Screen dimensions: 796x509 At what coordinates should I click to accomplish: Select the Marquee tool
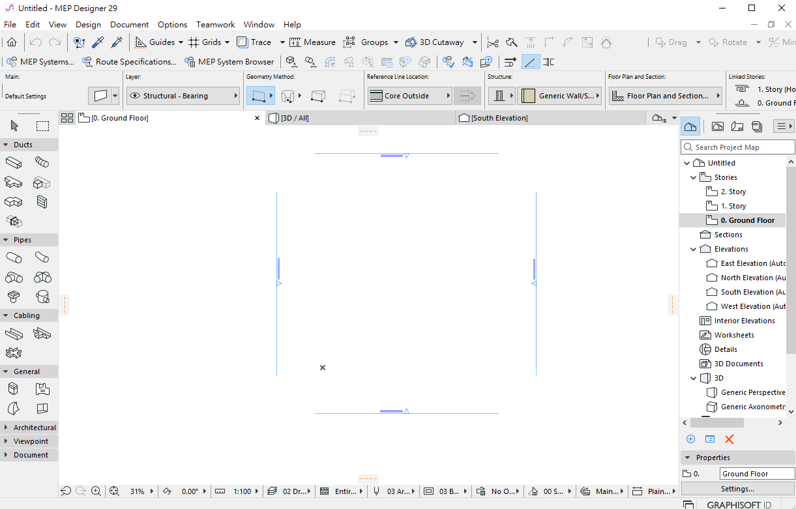pos(42,126)
